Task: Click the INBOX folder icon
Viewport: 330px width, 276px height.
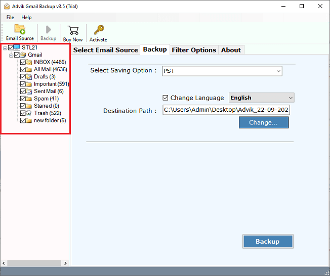Action: coord(29,62)
